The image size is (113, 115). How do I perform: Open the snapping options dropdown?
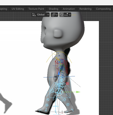pos(67,15)
